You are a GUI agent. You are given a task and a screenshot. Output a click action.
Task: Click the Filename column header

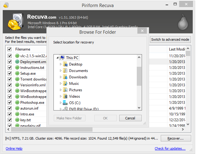click(23, 49)
